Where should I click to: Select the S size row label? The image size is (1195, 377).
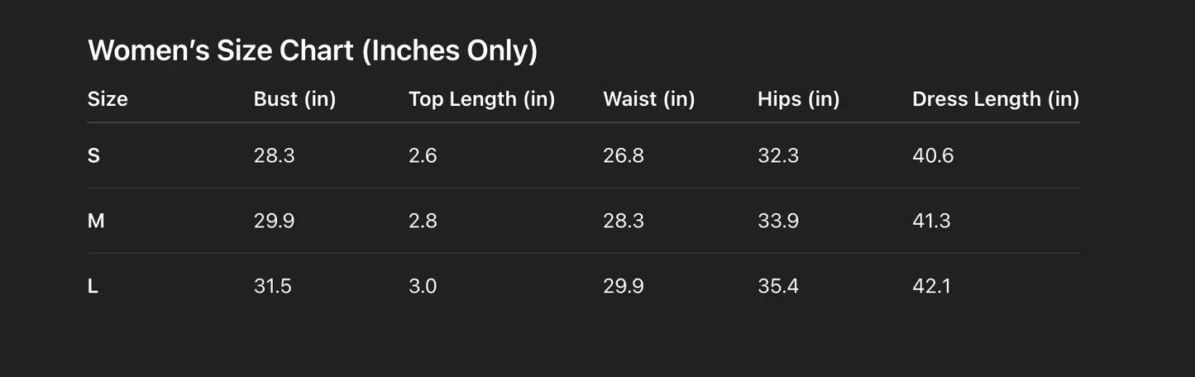tap(93, 155)
